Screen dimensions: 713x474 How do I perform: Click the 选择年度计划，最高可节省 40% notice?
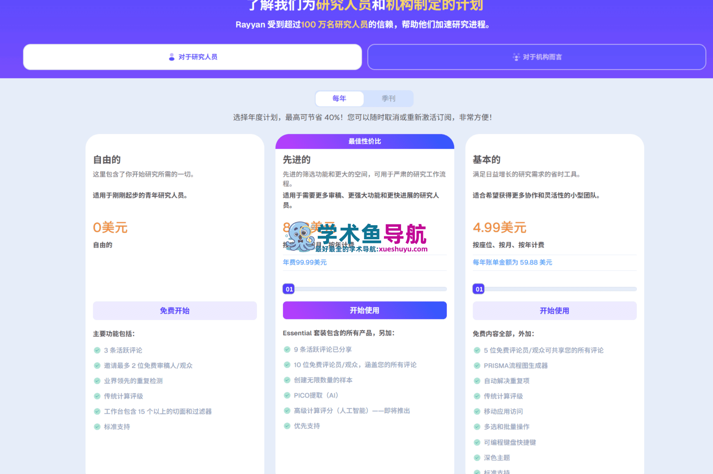[363, 117]
